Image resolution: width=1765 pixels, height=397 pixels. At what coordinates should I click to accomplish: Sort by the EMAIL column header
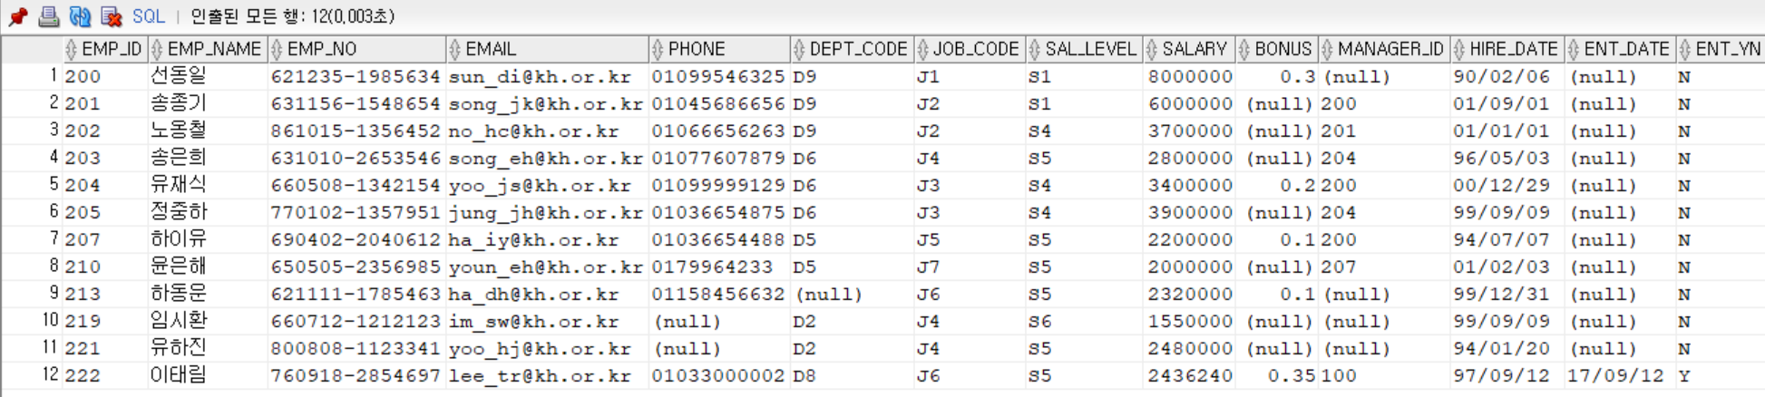point(547,49)
